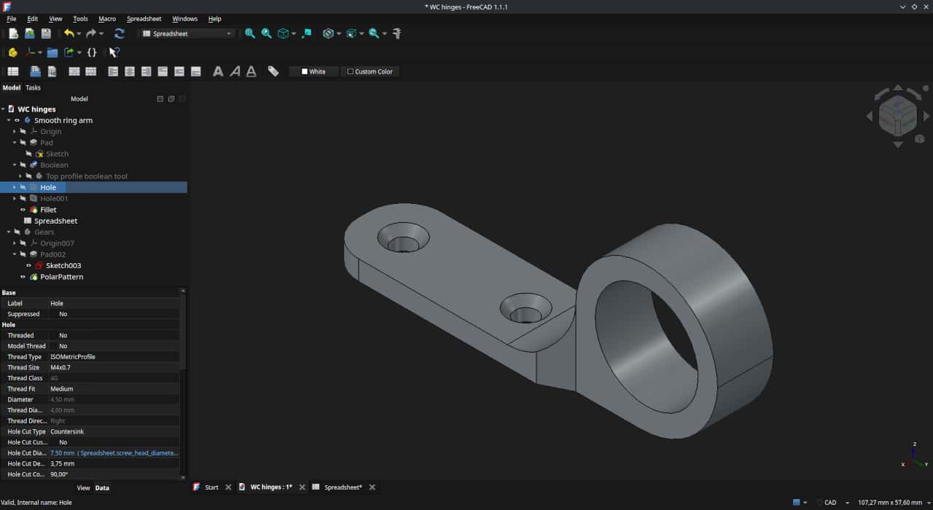Click the CAD navigation style selector
The height and width of the screenshot is (510, 933).
[x=833, y=503]
